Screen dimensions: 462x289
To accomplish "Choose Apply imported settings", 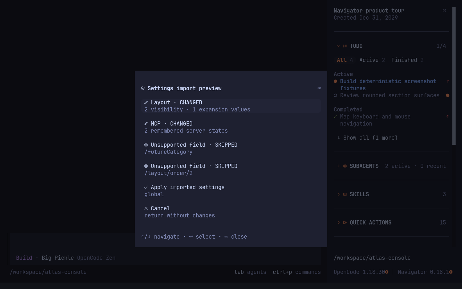I will [231, 191].
